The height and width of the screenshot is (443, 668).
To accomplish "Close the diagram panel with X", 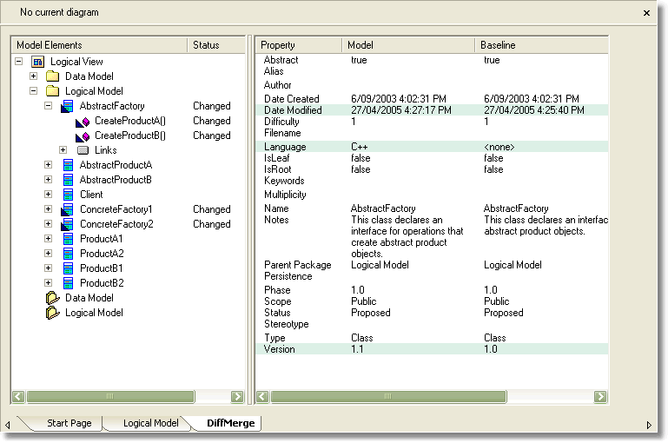I will pyautogui.click(x=645, y=13).
